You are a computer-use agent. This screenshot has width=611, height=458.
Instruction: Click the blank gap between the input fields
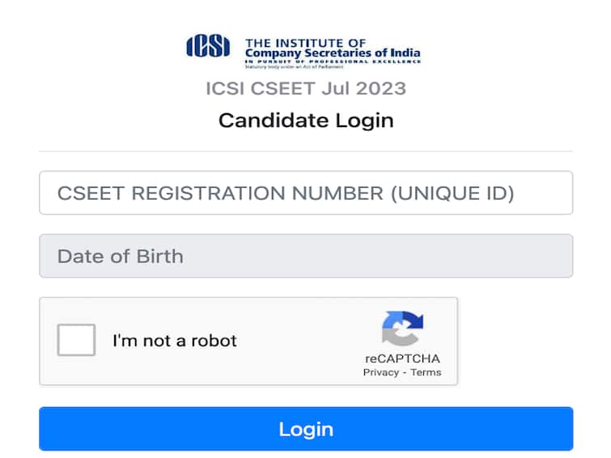coord(306,224)
